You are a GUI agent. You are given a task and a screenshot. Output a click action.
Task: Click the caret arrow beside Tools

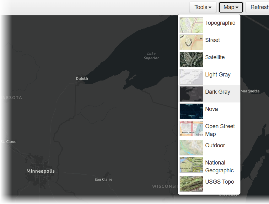pyautogui.click(x=210, y=8)
